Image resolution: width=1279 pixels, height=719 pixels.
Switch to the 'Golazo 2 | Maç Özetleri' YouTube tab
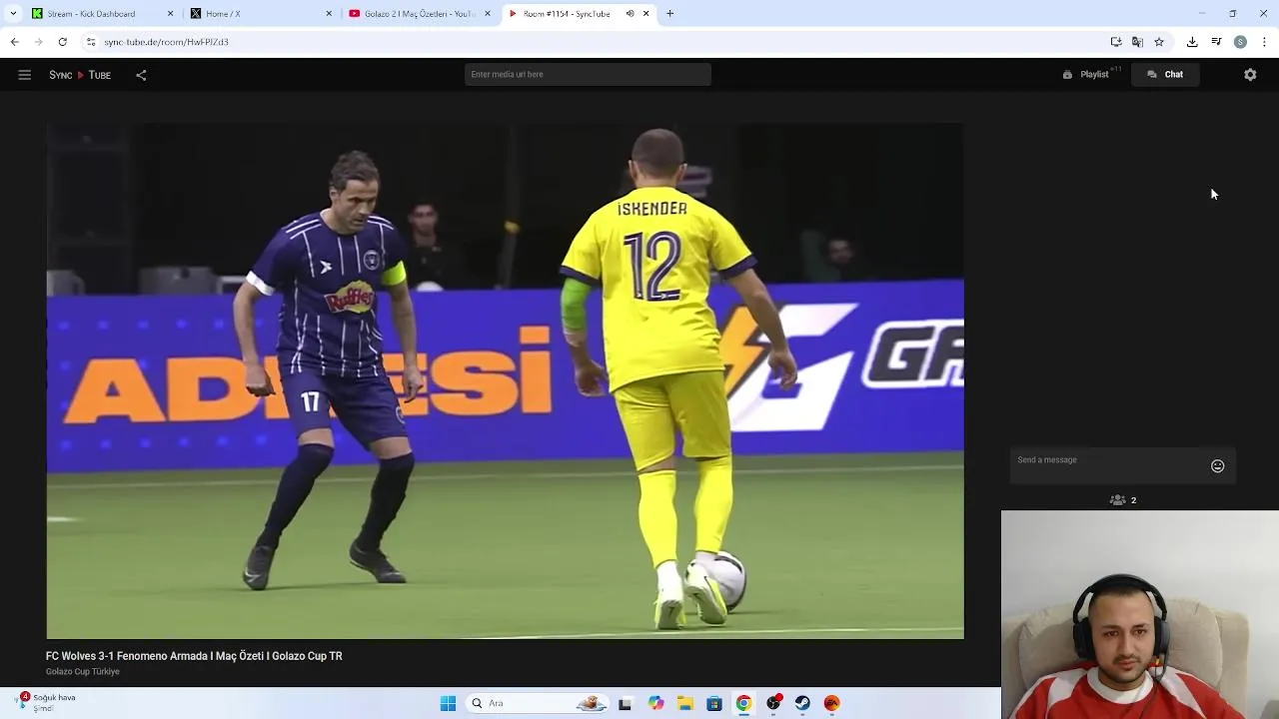click(418, 14)
